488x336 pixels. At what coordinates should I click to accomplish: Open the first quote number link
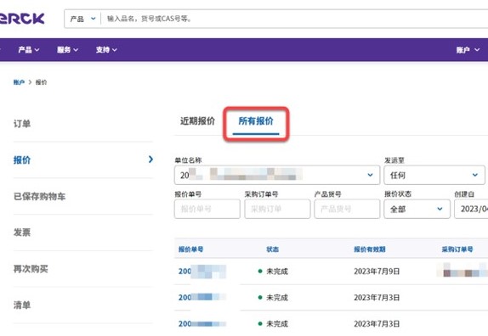[x=202, y=272]
